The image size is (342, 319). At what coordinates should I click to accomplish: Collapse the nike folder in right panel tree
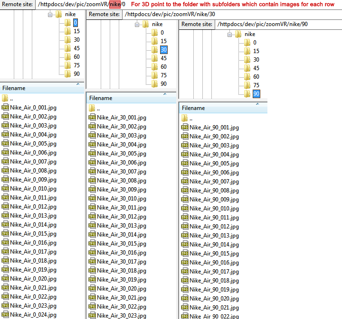click(230, 35)
